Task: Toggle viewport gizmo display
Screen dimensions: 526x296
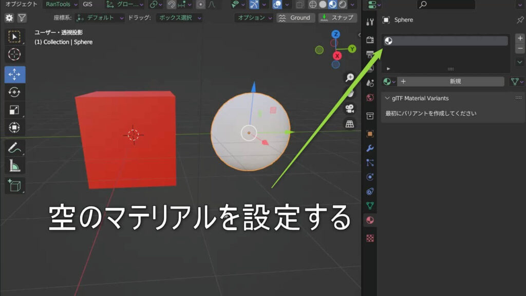Action: coord(254,4)
